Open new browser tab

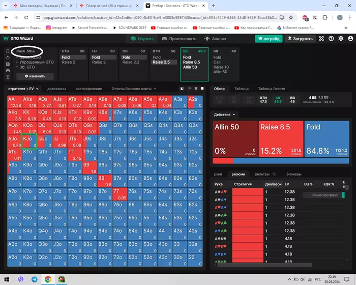click(214, 6)
